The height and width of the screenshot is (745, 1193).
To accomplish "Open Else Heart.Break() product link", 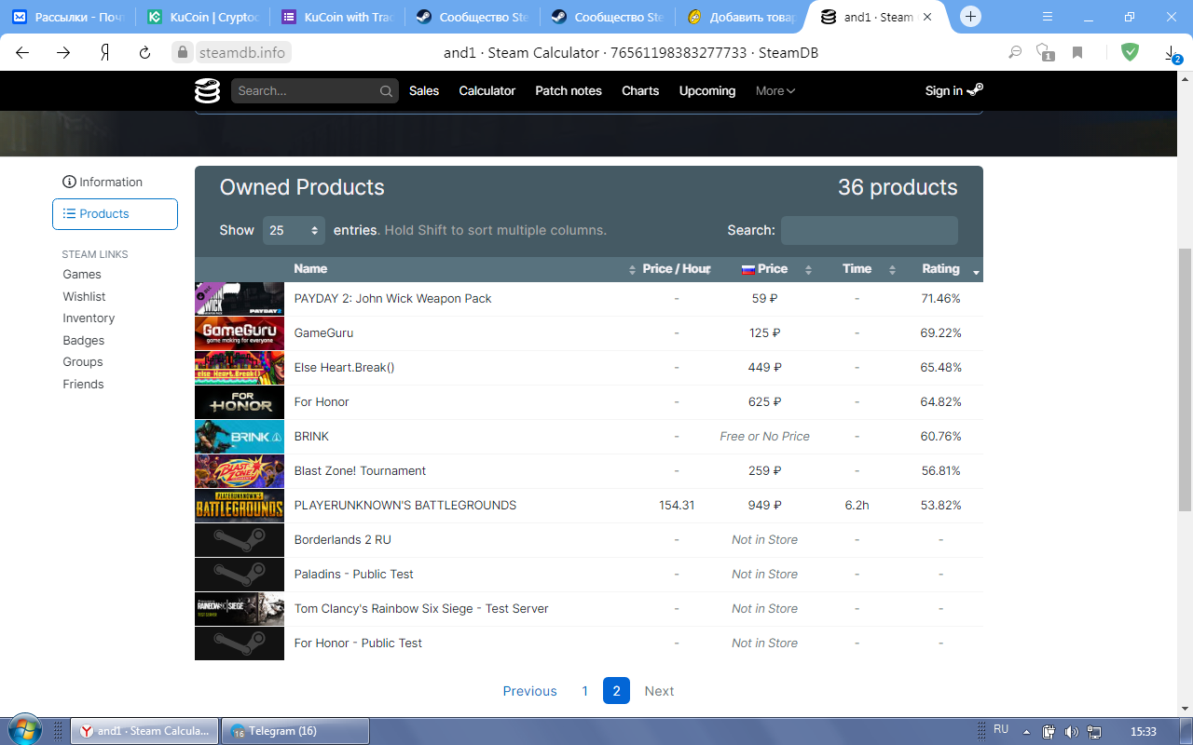I will pos(344,368).
